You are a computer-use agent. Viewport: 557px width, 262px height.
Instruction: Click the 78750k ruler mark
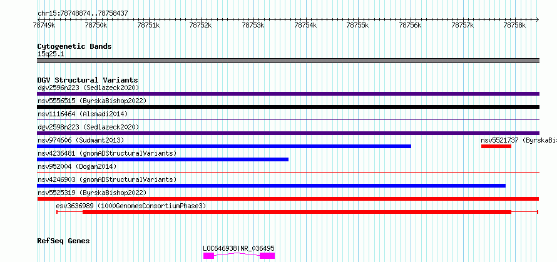coord(96,26)
